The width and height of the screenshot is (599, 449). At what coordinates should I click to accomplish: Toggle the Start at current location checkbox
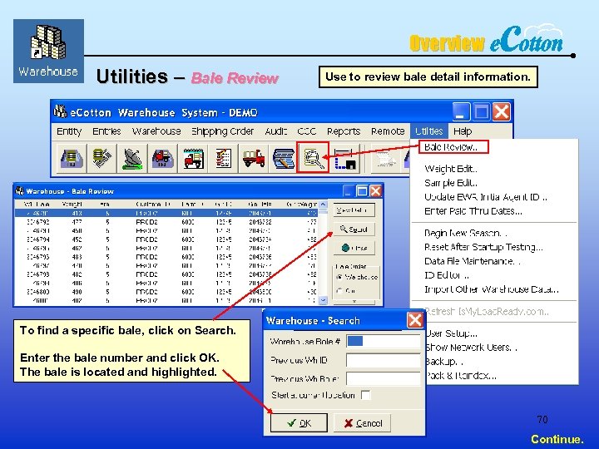click(x=365, y=395)
